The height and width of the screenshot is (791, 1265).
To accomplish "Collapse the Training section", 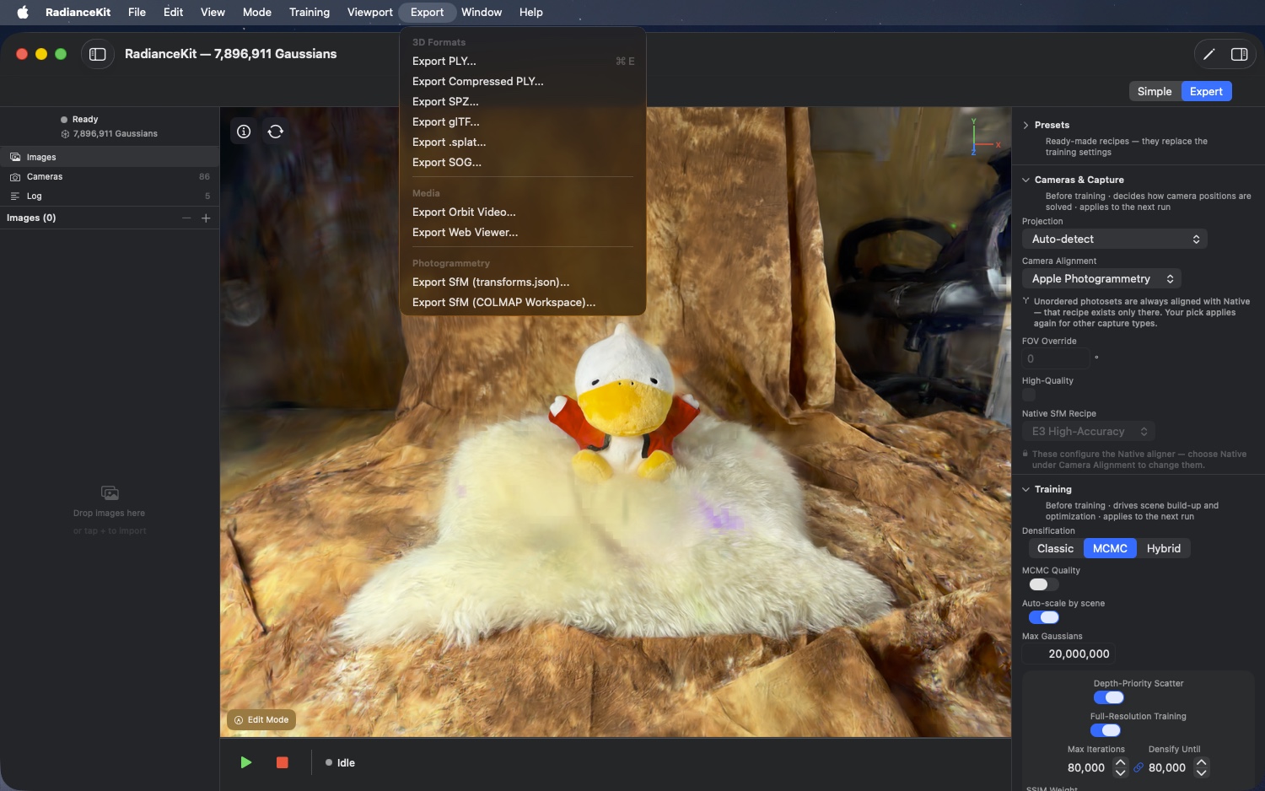I will (x=1025, y=489).
